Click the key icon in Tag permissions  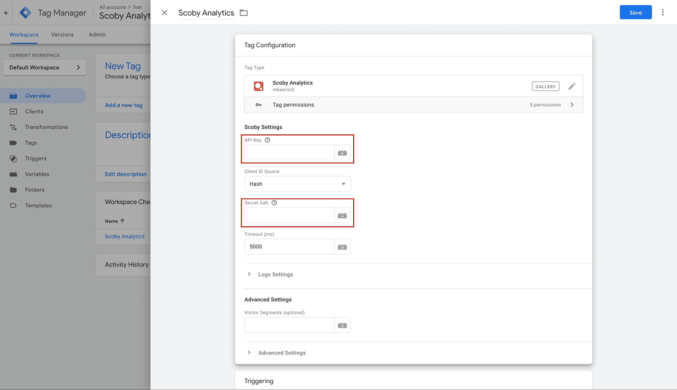pyautogui.click(x=258, y=105)
